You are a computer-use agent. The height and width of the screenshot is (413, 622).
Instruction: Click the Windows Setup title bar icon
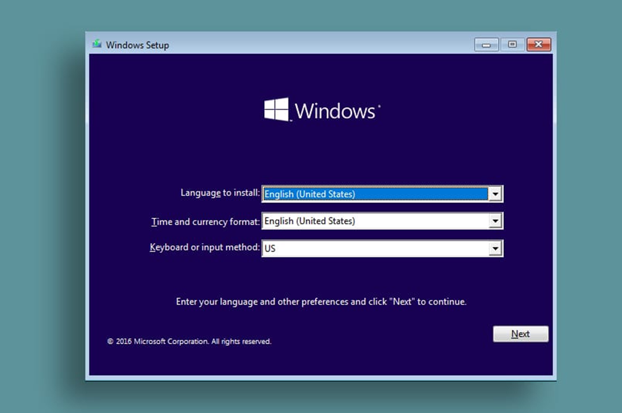pos(97,44)
